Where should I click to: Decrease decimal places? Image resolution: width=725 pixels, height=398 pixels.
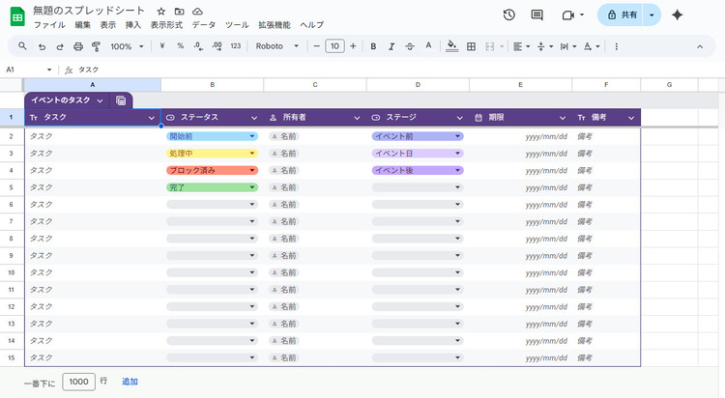198,46
